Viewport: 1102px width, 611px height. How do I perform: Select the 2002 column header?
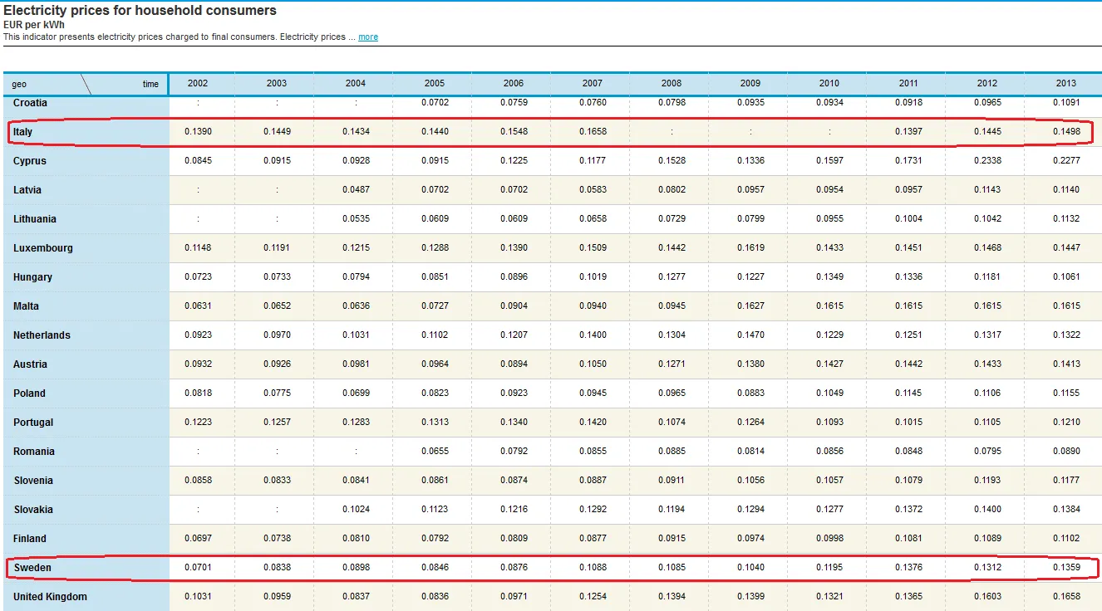point(198,83)
